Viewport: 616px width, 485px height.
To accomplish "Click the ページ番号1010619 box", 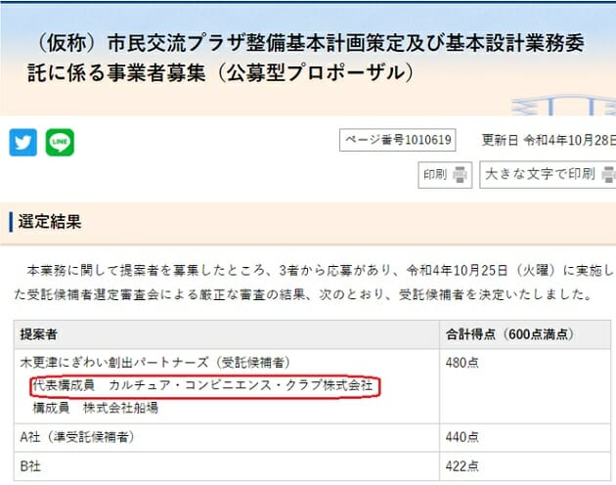I will 398,140.
